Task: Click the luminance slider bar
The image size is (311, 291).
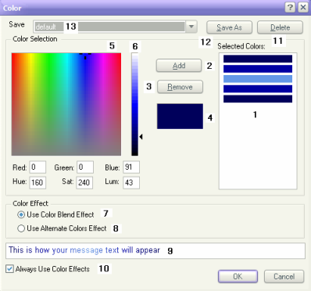Action: [134, 104]
